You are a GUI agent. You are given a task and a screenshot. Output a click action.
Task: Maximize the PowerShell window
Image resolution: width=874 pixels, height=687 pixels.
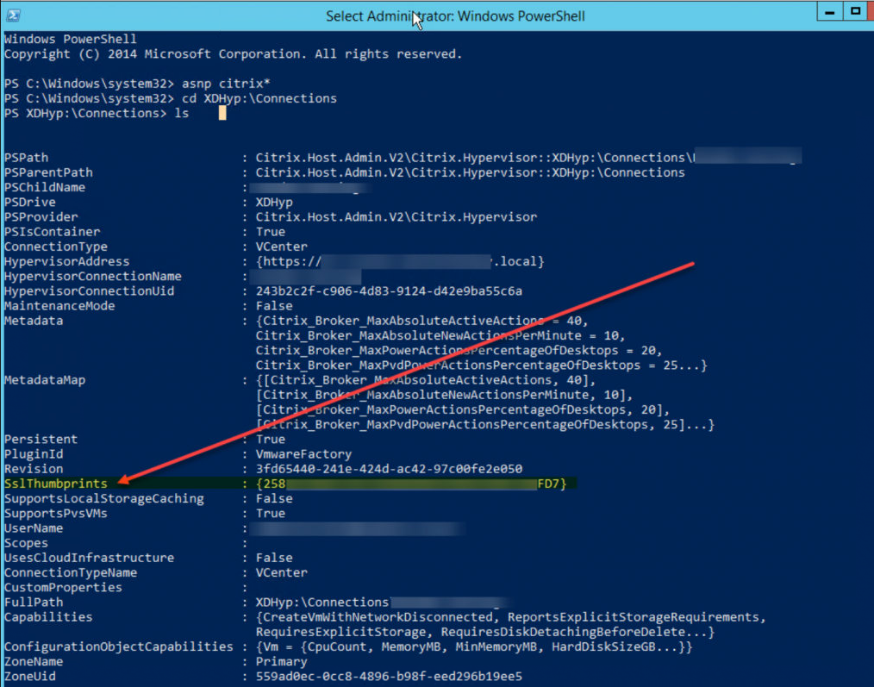[856, 13]
